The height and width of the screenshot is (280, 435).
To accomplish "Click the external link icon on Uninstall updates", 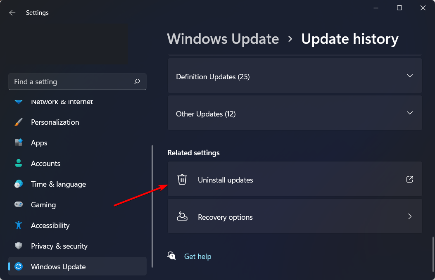I will click(409, 179).
